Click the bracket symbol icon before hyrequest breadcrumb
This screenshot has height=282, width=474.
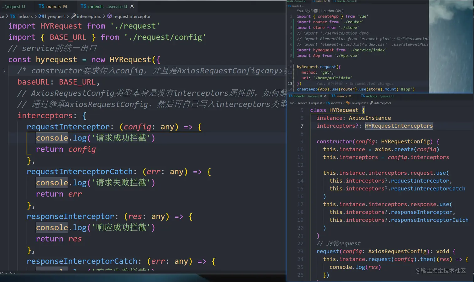coord(40,16)
